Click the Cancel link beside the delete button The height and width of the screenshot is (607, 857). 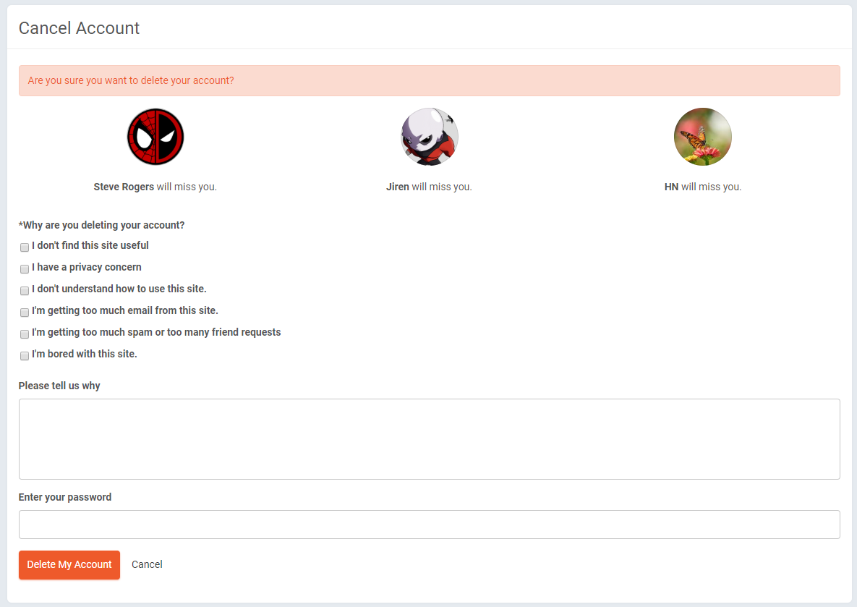pyautogui.click(x=147, y=564)
